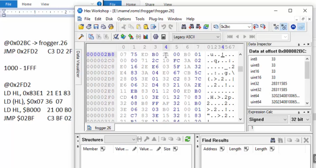Toggle decimal offset display (10 glasses icon)
Image resolution: width=316 pixels, height=168 pixels.
click(276, 27)
